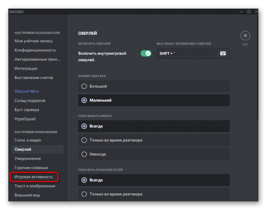Choose Никогда under Показывать имена
267x210 pixels.
tap(154, 154)
